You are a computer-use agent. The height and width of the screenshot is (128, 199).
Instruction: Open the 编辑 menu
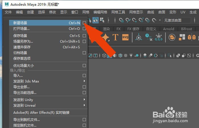tap(19, 12)
